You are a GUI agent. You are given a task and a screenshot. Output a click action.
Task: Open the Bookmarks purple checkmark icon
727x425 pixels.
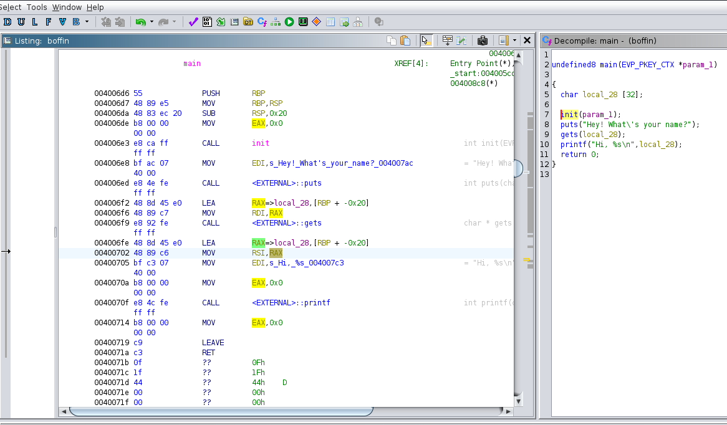pos(193,22)
